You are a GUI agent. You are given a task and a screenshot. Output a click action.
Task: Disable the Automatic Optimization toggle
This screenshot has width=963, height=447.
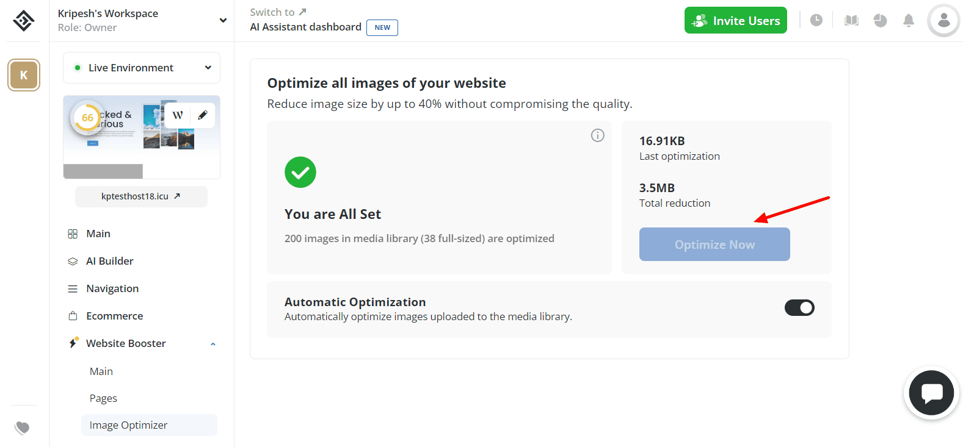point(799,308)
